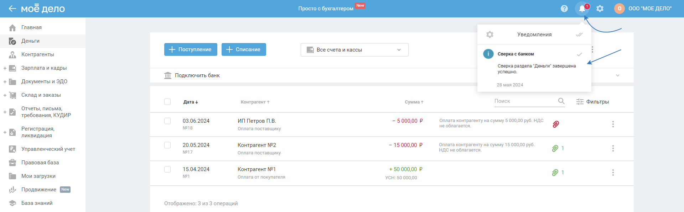684x212 pixels.
Task: Open three-dot menu for Контрагент №1 operation
Action: [x=613, y=173]
